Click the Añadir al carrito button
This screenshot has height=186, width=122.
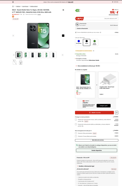(95, 113)
